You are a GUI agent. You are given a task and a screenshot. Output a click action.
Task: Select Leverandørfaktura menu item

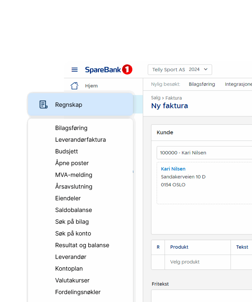[x=80, y=140]
